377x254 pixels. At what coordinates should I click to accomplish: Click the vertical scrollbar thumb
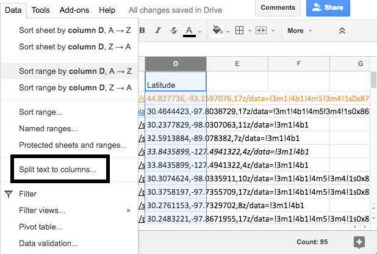[x=373, y=80]
